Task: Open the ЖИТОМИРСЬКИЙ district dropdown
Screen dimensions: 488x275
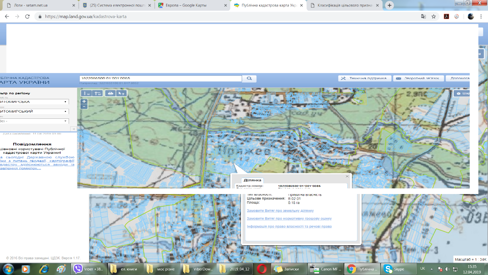Action: pos(34,111)
